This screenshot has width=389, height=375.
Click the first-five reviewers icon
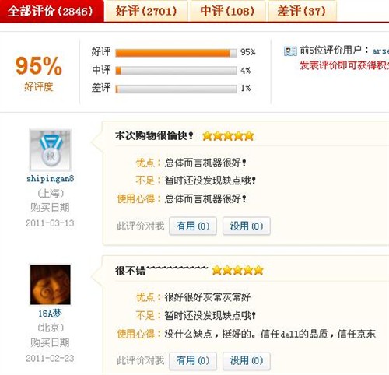[x=290, y=51]
